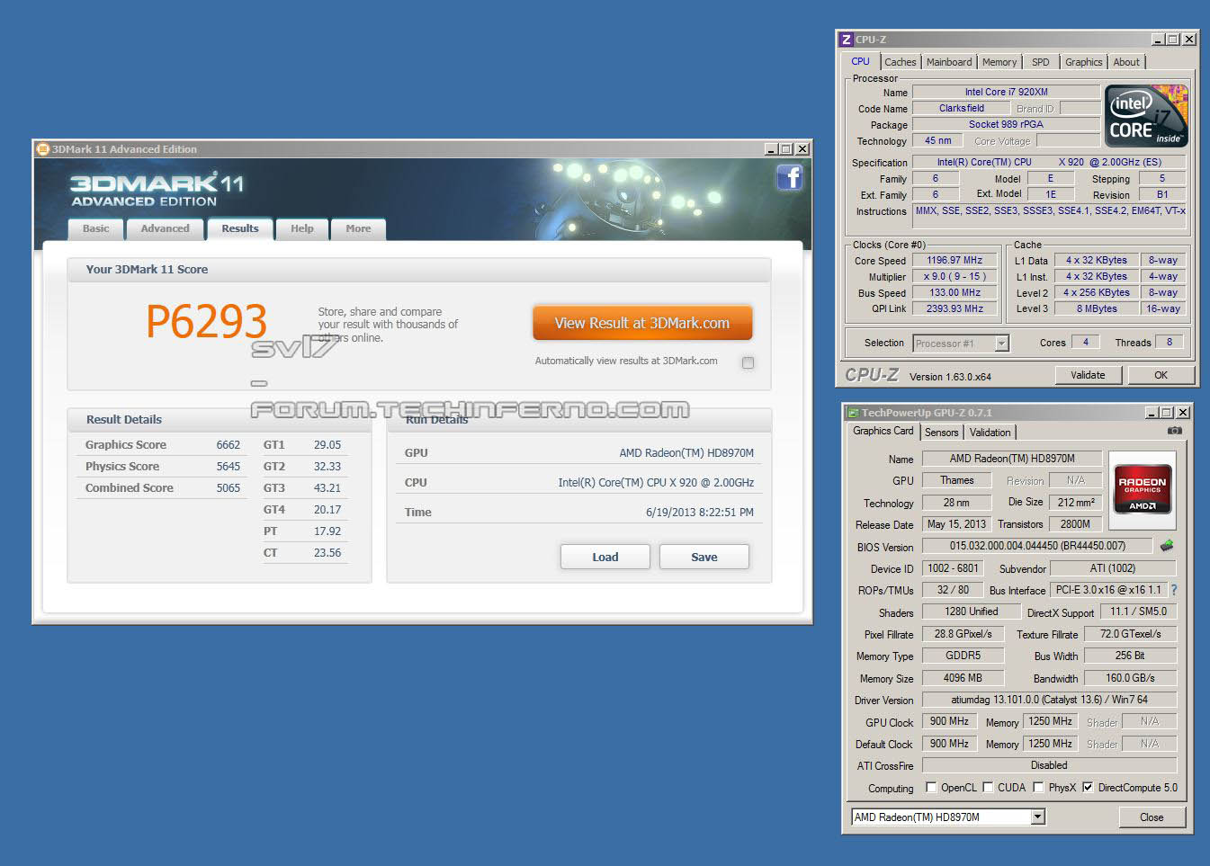1210x866 pixels.
Task: Click the GPU-Z screenshot camera icon
Action: pos(1174,431)
